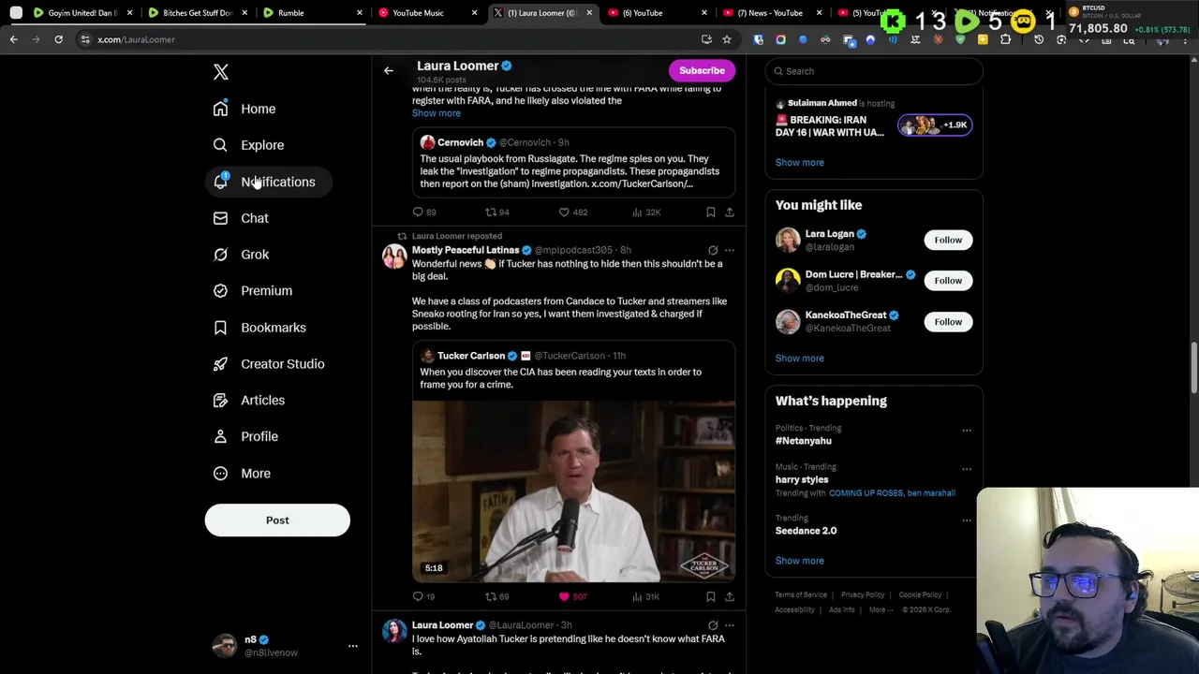Screen dimensions: 1199x674
Task: Open the Terms of Service footer link
Action: [x=801, y=595]
